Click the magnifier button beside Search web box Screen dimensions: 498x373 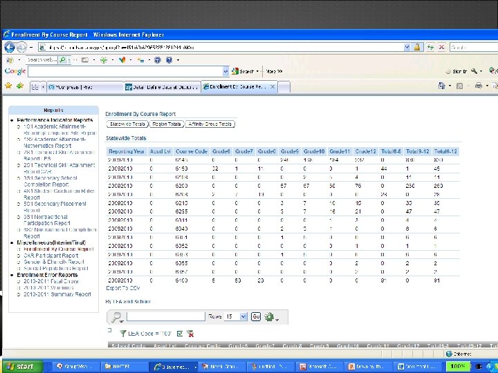coord(63,59)
